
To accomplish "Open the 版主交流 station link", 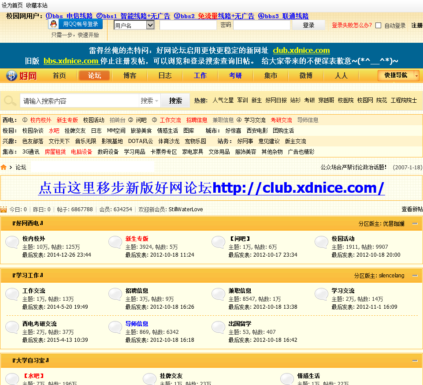I will coord(295,141).
